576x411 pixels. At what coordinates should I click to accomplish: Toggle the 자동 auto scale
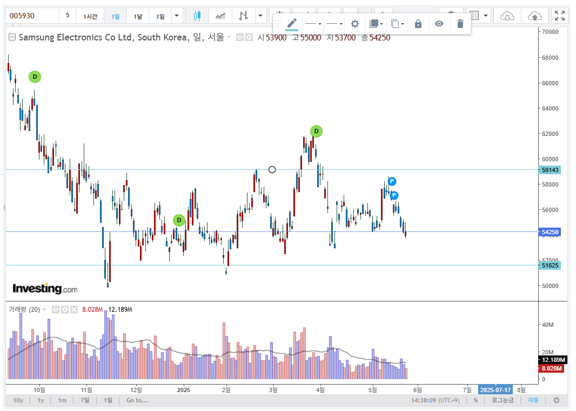pos(533,400)
